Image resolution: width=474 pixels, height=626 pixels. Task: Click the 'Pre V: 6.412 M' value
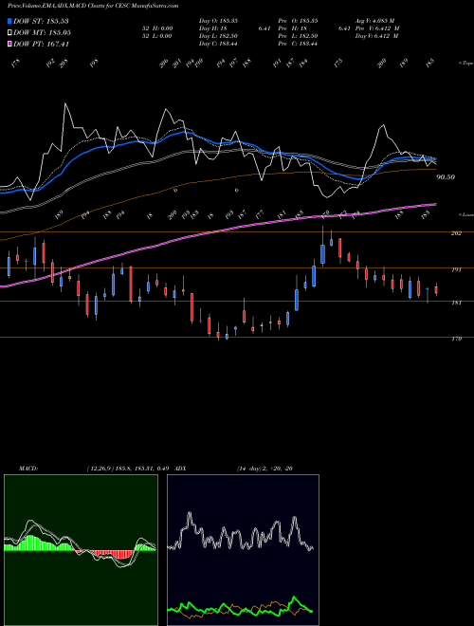(x=377, y=28)
